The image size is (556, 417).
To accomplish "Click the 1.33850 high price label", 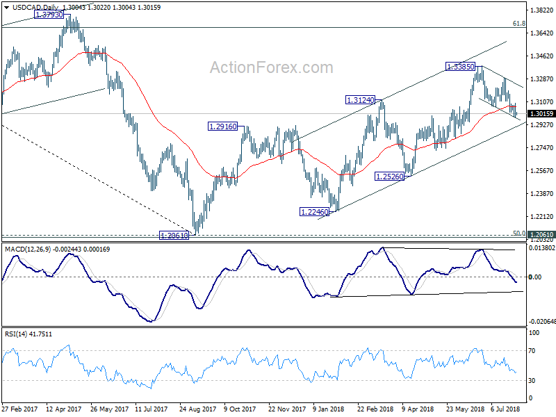I will (x=460, y=66).
